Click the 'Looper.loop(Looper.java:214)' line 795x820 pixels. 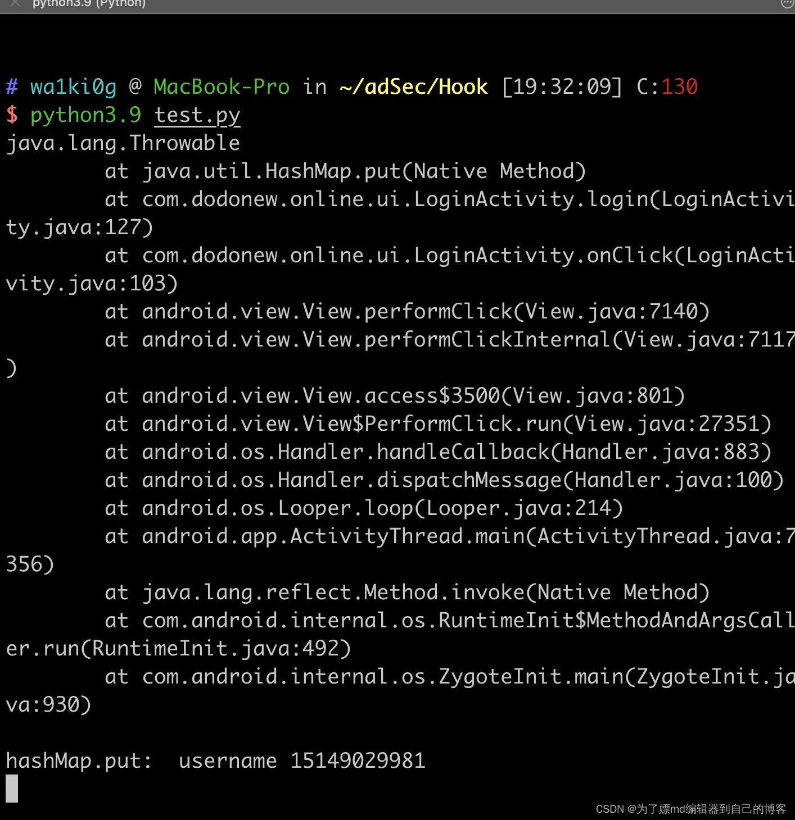click(x=364, y=508)
